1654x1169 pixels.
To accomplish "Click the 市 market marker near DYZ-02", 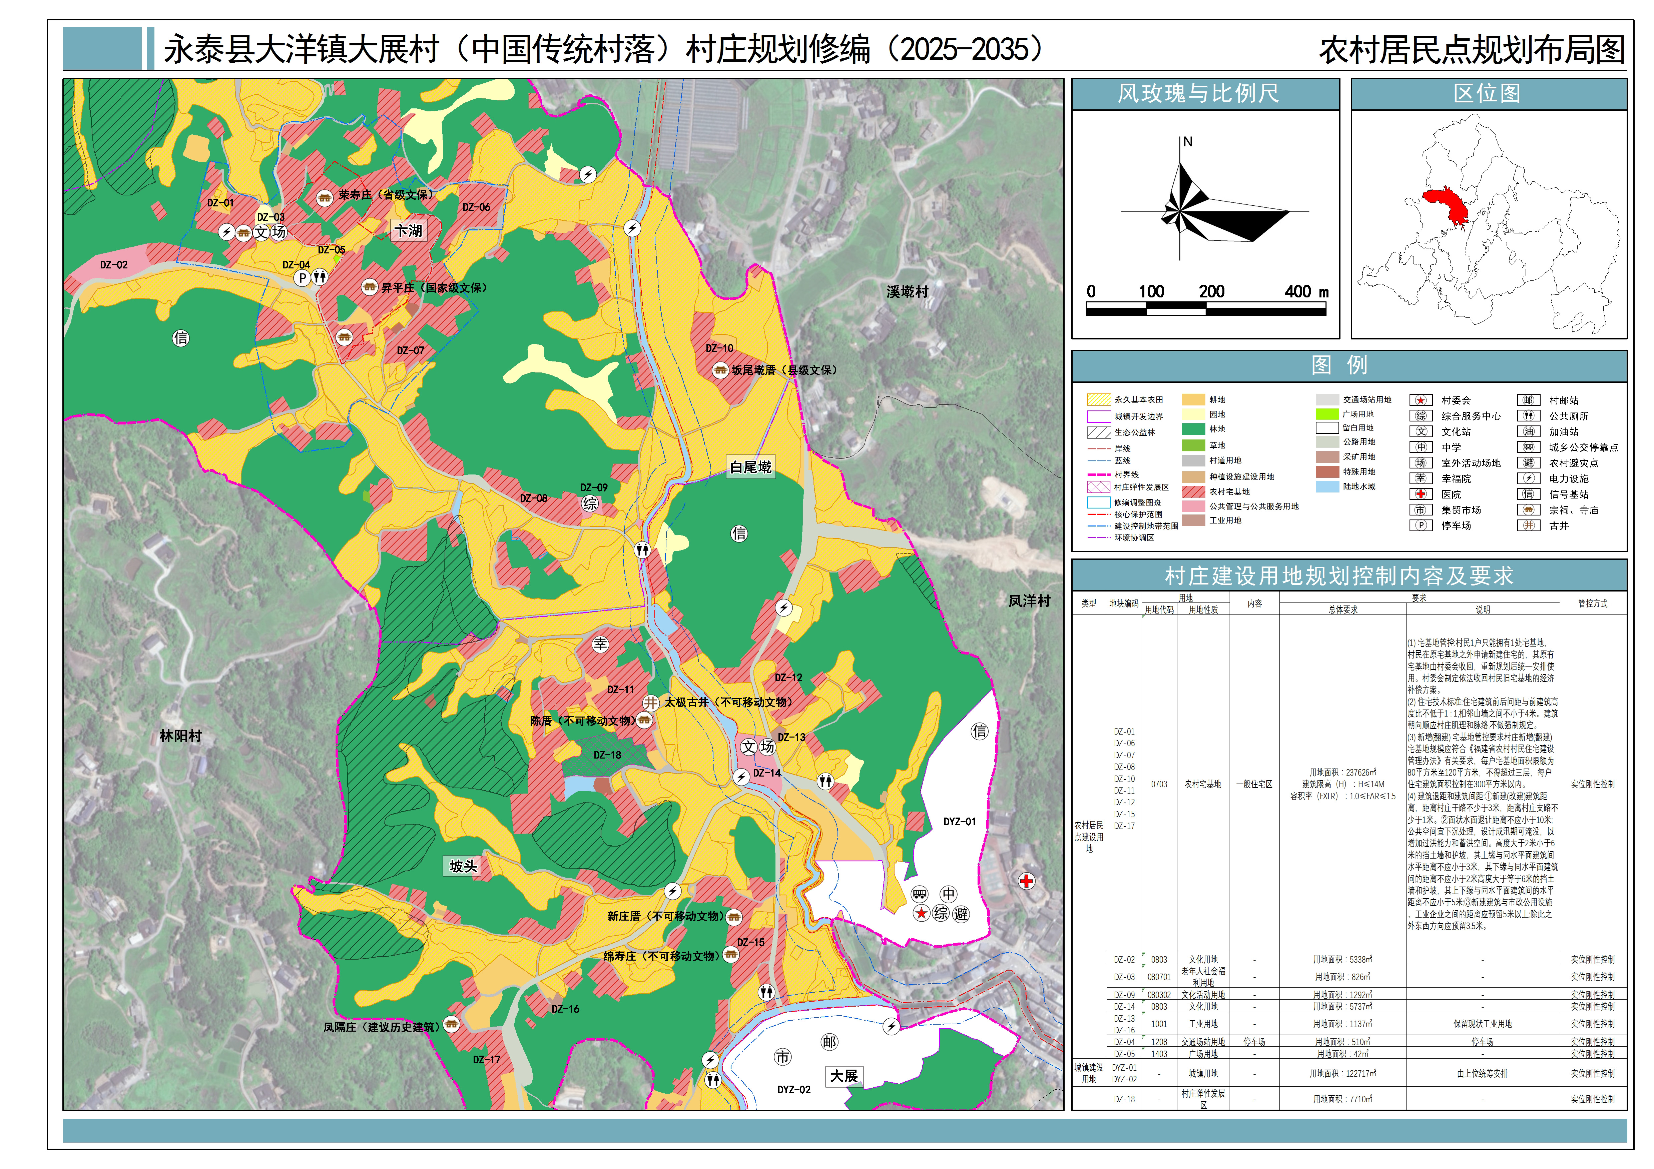I will click(x=782, y=1057).
